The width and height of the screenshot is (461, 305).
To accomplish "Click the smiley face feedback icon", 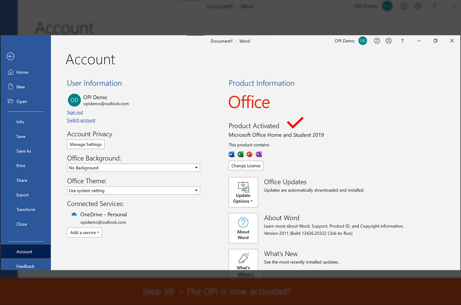I will point(377,41).
